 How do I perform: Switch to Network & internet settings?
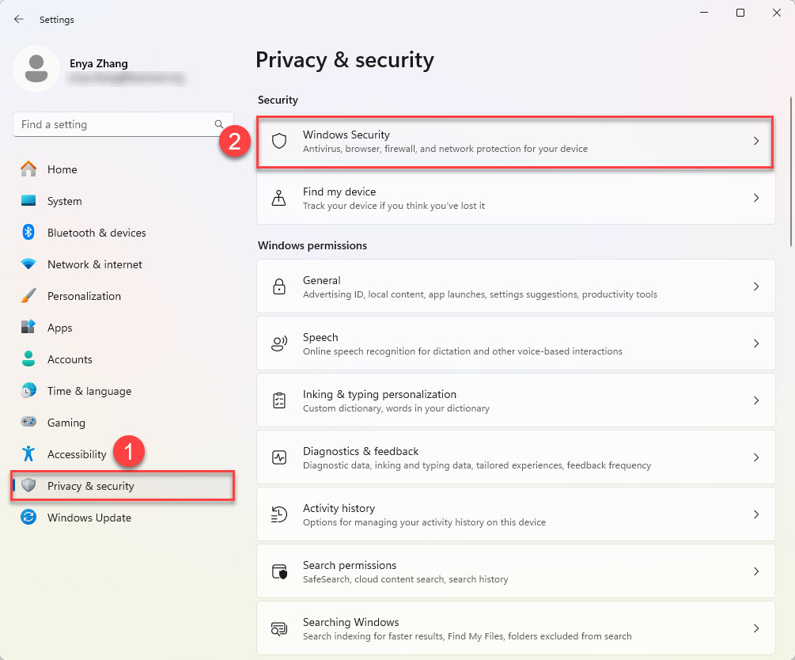pyautogui.click(x=94, y=264)
